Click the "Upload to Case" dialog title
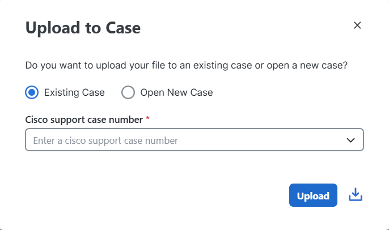Screen dimensions: 389x230 (x=83, y=27)
